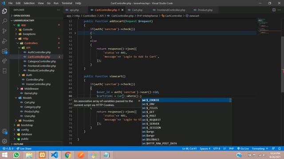Collapse the Models folder
Screen dimensions: 284x159
(36, 98)
